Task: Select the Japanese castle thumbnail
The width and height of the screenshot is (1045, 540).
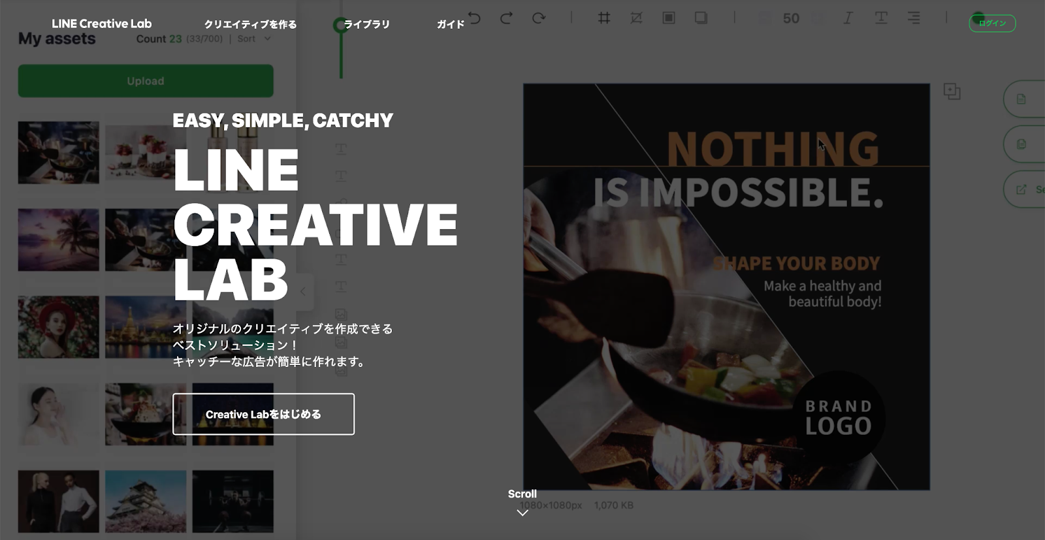Action: [146, 501]
